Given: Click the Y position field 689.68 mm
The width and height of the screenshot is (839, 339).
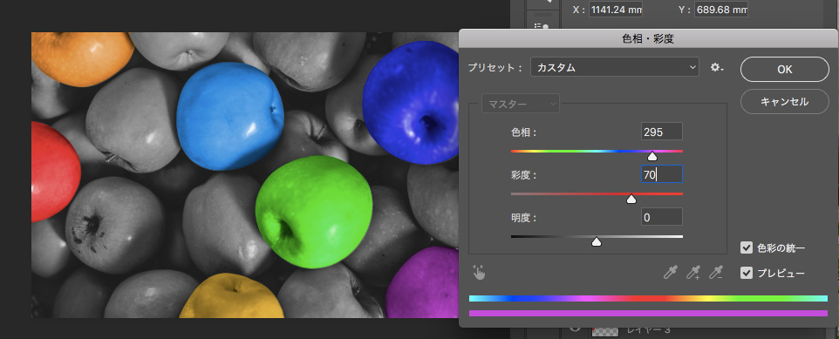Looking at the screenshot, I should click(721, 9).
